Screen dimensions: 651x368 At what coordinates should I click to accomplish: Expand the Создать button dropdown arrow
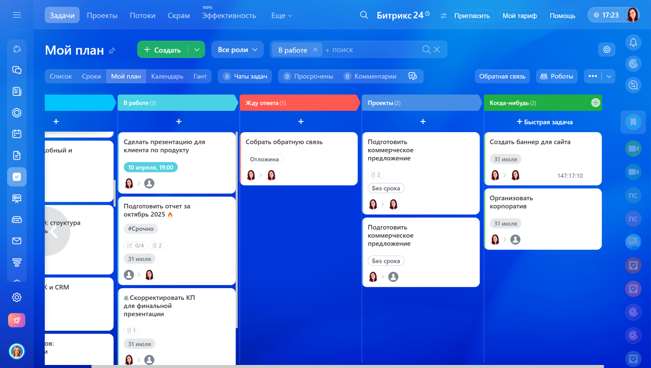[x=196, y=50]
